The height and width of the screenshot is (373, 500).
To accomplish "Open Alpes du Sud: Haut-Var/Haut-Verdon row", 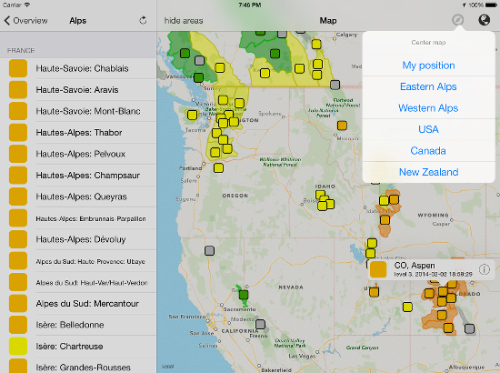I will [x=78, y=283].
